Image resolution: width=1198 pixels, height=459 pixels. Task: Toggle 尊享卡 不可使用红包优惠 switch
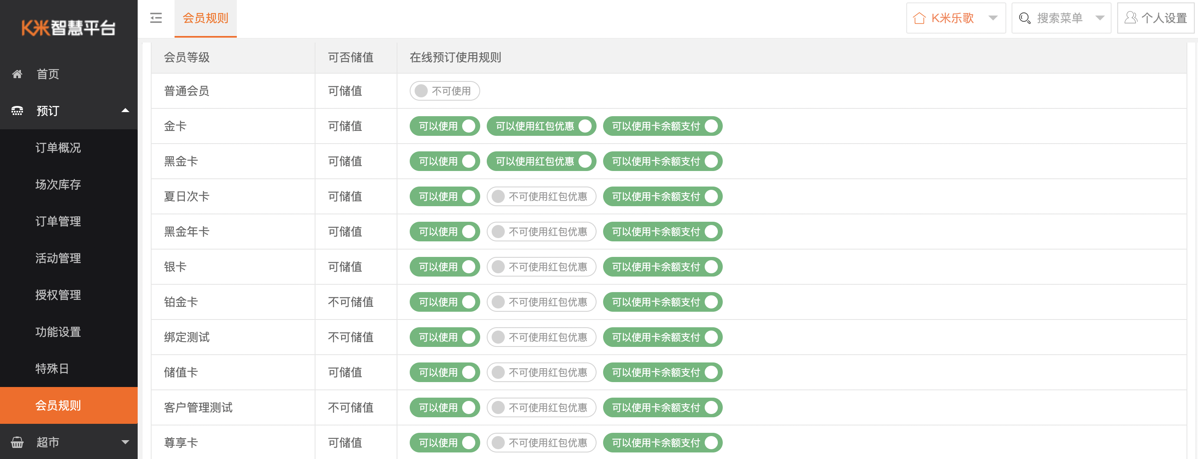click(x=541, y=443)
